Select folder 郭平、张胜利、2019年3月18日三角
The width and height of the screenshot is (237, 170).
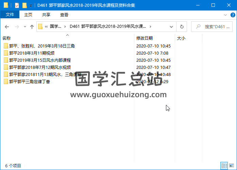tap(42, 46)
